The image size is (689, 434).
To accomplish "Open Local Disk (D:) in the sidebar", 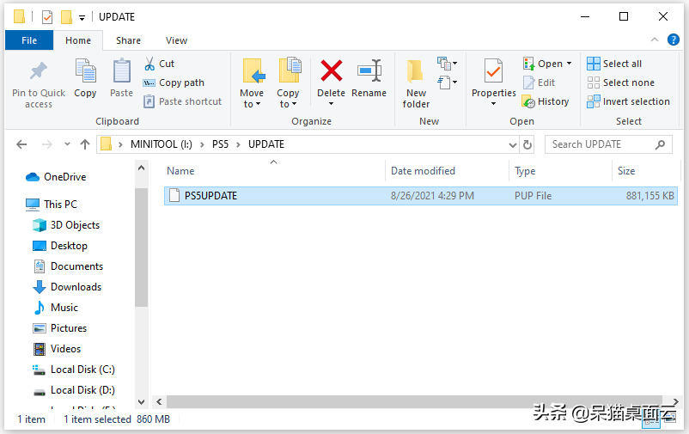I will coord(74,390).
